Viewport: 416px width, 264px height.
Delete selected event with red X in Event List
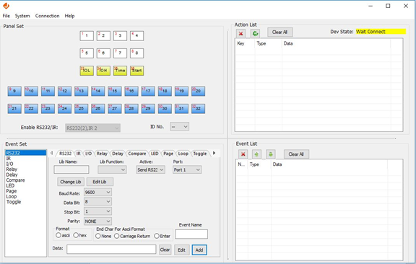pos(243,154)
